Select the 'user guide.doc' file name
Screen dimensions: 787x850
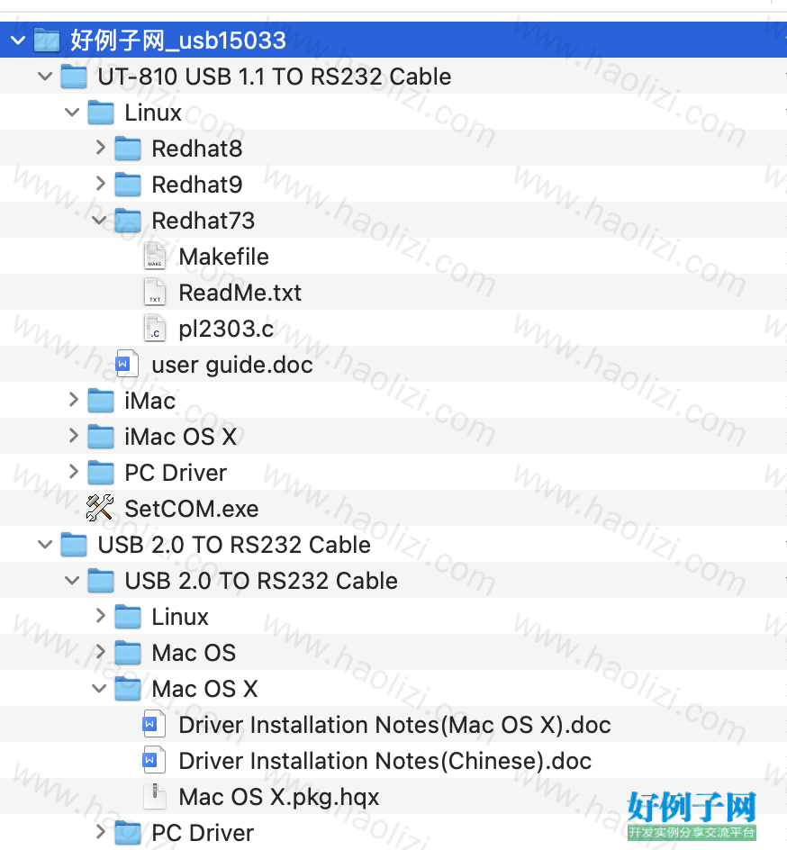point(232,365)
